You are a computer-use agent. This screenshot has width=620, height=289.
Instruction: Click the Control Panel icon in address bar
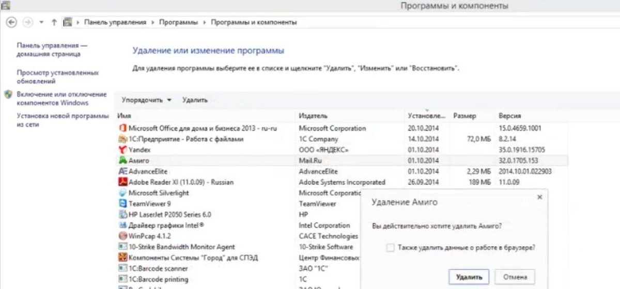[x=67, y=22]
